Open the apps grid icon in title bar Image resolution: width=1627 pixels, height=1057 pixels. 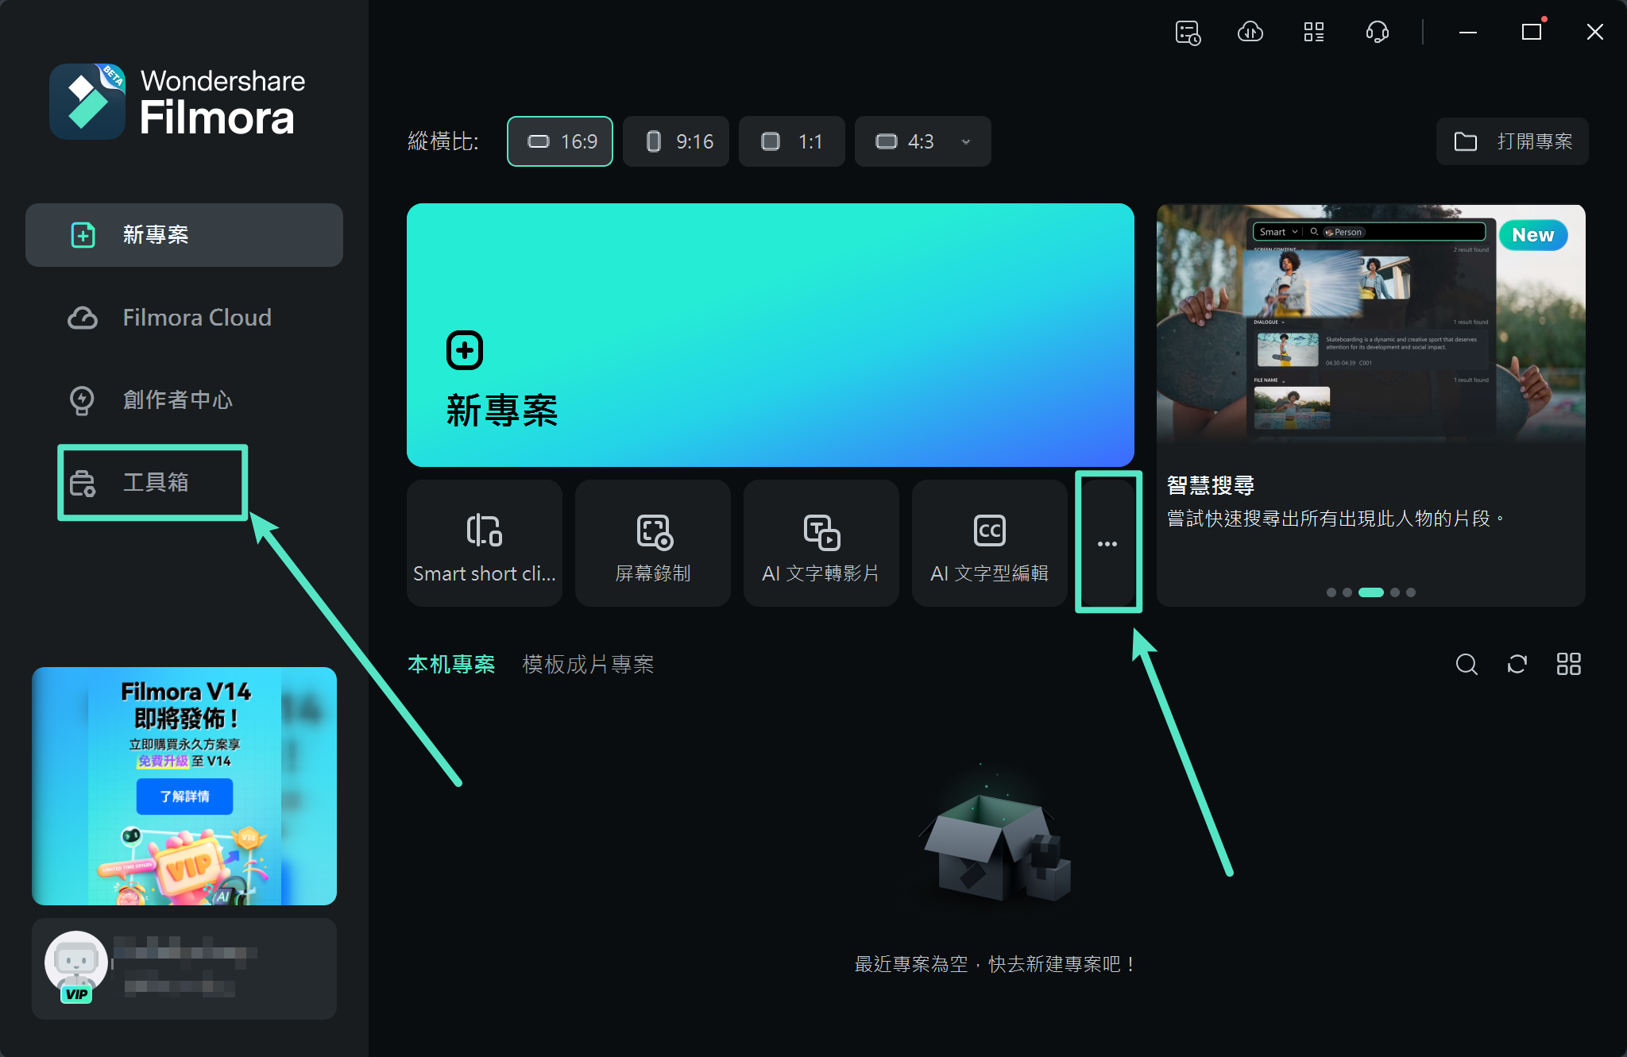coord(1314,32)
